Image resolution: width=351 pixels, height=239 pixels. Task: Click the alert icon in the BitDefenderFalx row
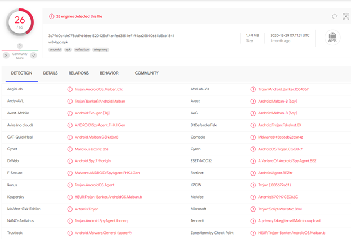tap(253, 125)
